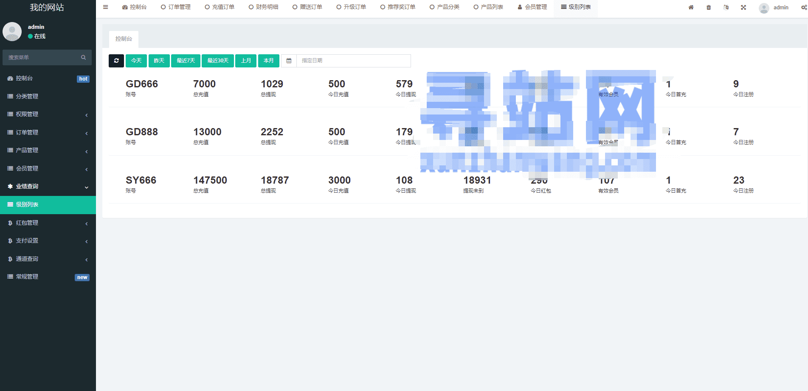Click the 指定日期 date input field
Viewport: 808px width, 391px height.
[x=353, y=61]
